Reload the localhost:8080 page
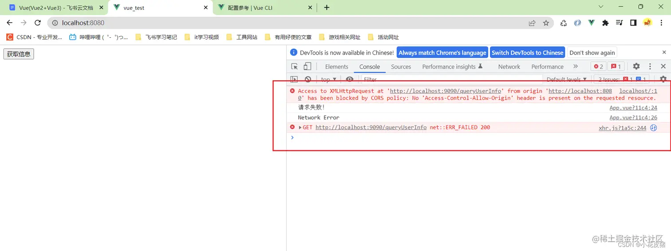The height and width of the screenshot is (251, 671). coord(38,23)
